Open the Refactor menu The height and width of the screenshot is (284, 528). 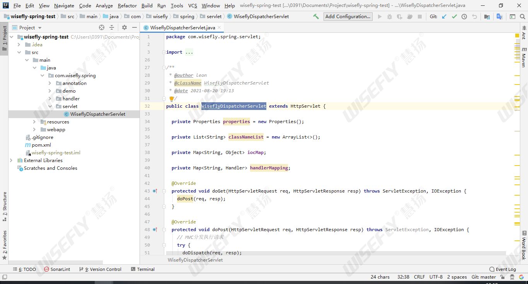127,5
